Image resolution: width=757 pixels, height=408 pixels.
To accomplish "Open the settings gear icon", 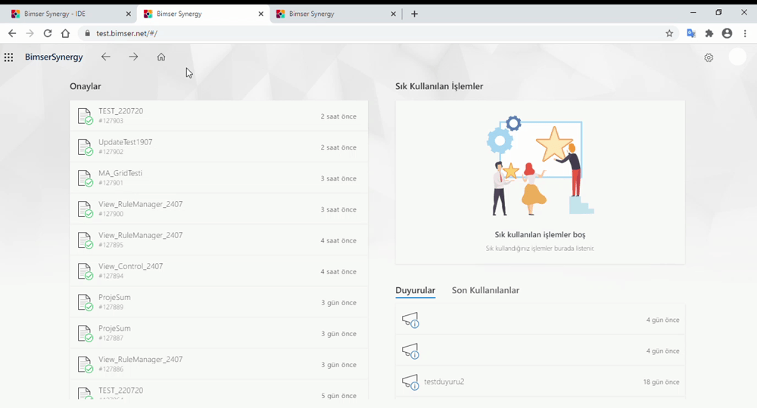I will coord(709,57).
